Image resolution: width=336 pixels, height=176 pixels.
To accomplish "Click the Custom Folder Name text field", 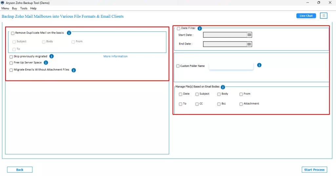I will point(231,66).
